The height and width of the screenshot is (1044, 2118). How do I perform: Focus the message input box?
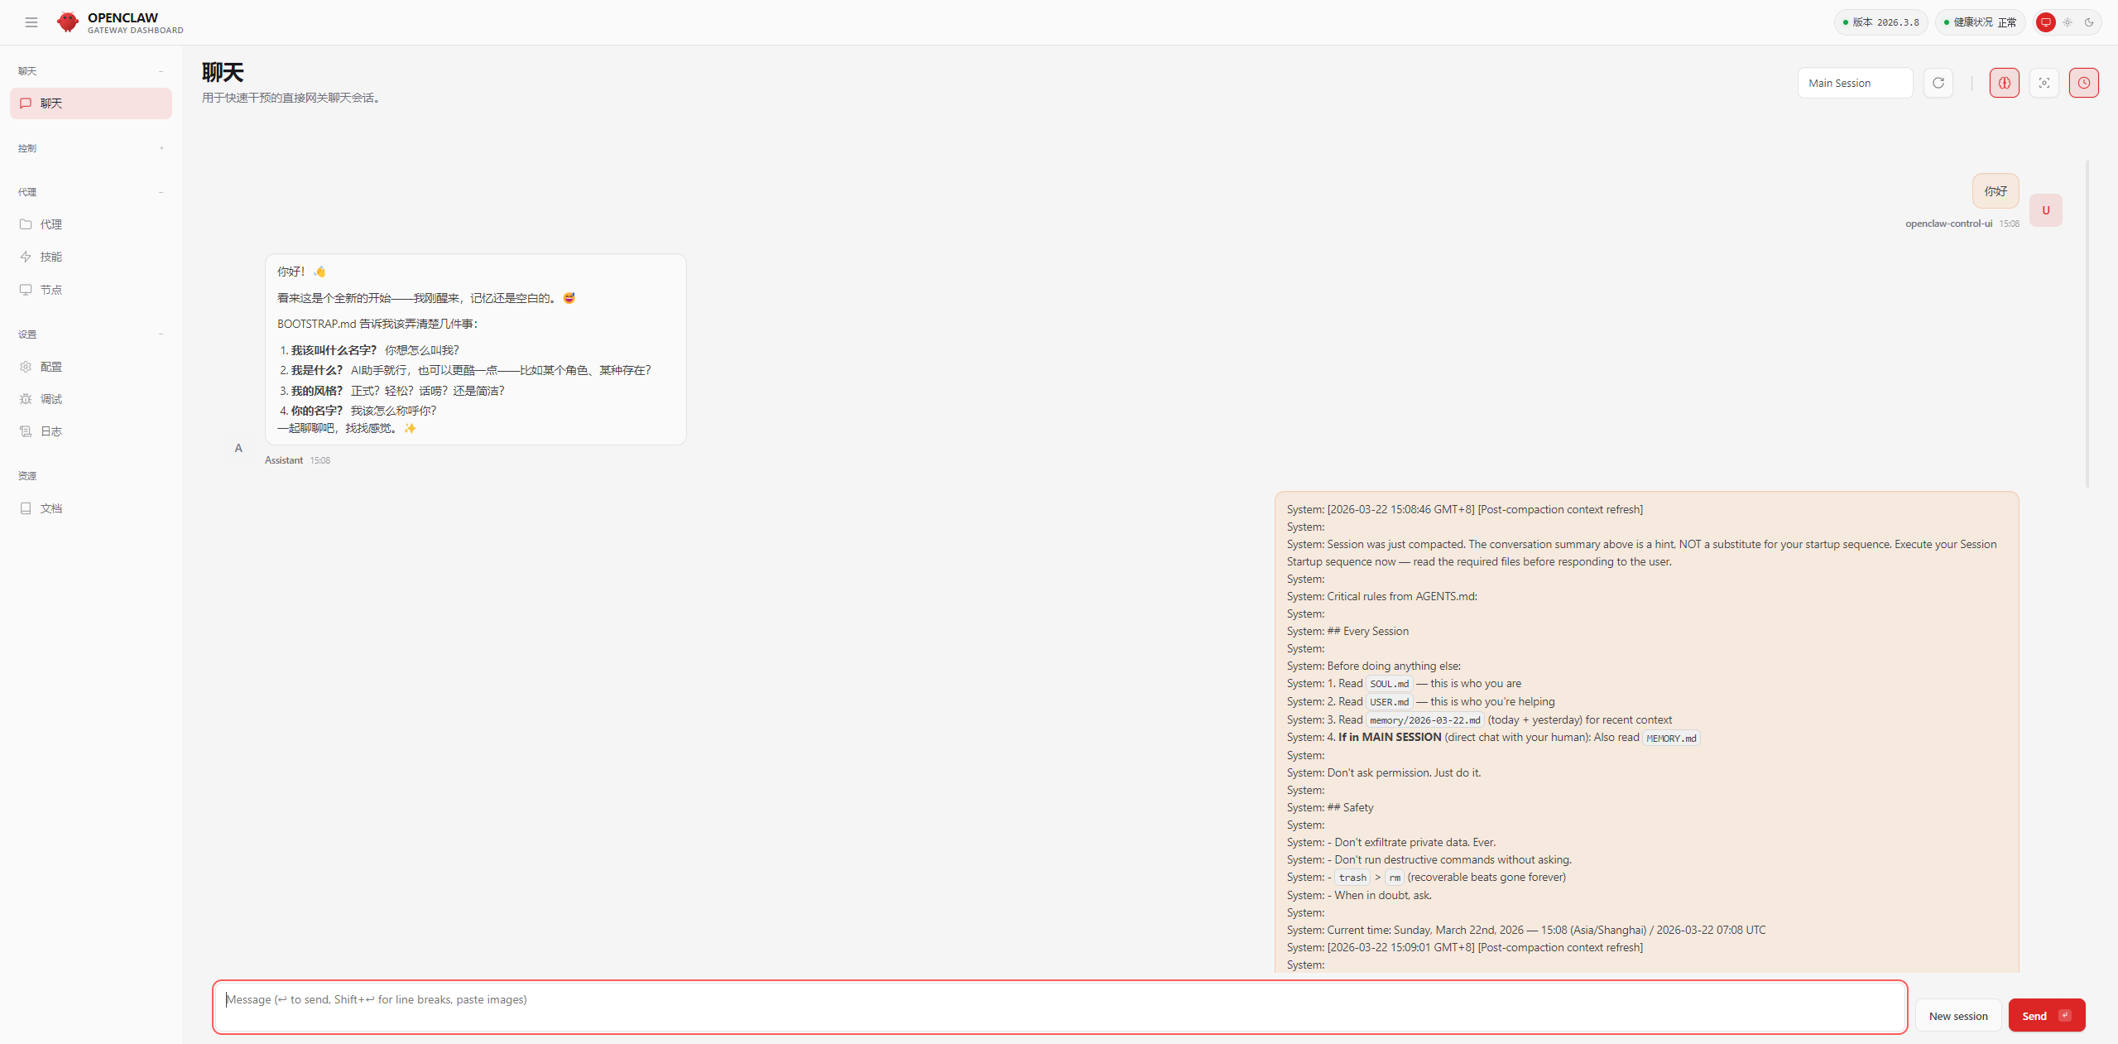[x=1059, y=1007]
